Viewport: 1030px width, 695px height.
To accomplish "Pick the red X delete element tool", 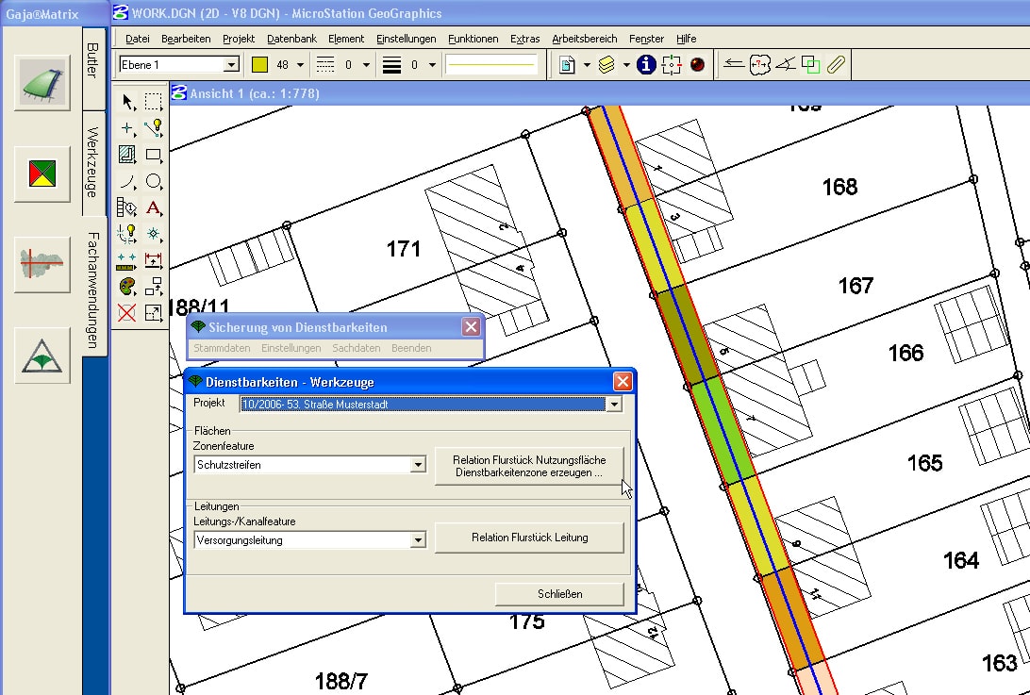I will [127, 313].
